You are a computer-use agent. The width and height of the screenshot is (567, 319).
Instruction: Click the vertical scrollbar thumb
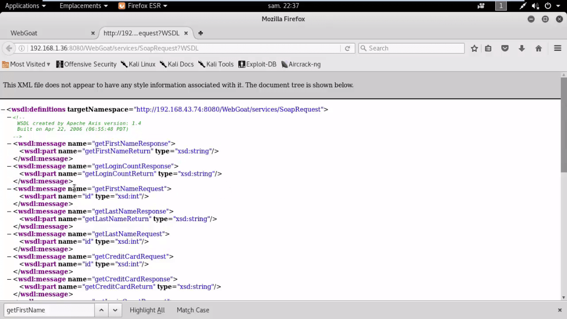(564, 125)
